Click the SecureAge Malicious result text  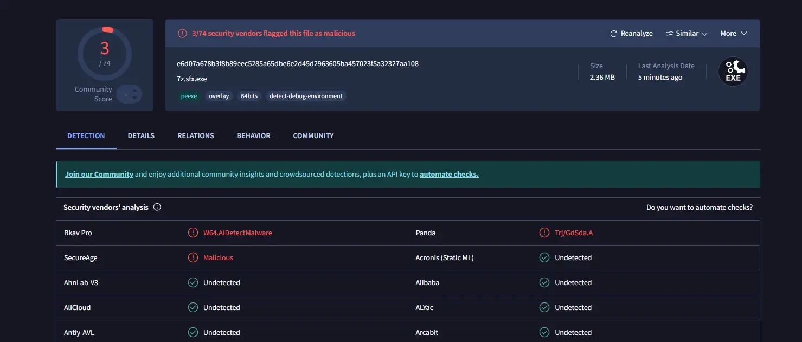click(x=218, y=258)
